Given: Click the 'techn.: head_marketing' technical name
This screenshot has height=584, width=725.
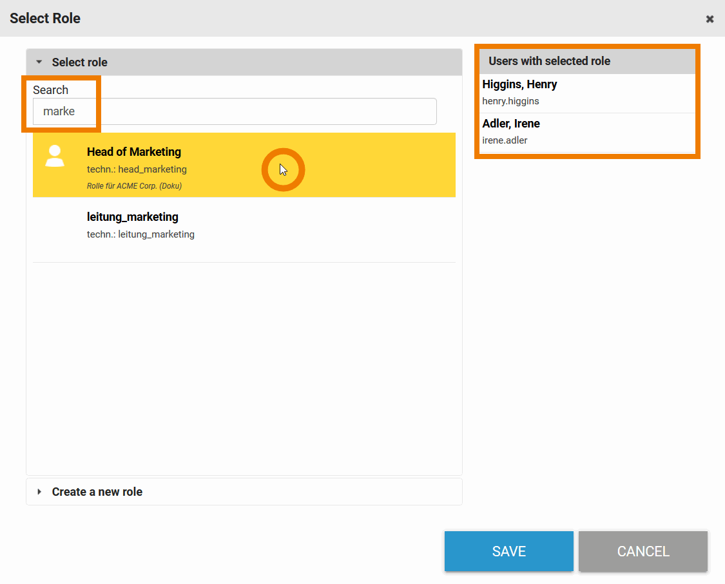Looking at the screenshot, I should coord(137,169).
